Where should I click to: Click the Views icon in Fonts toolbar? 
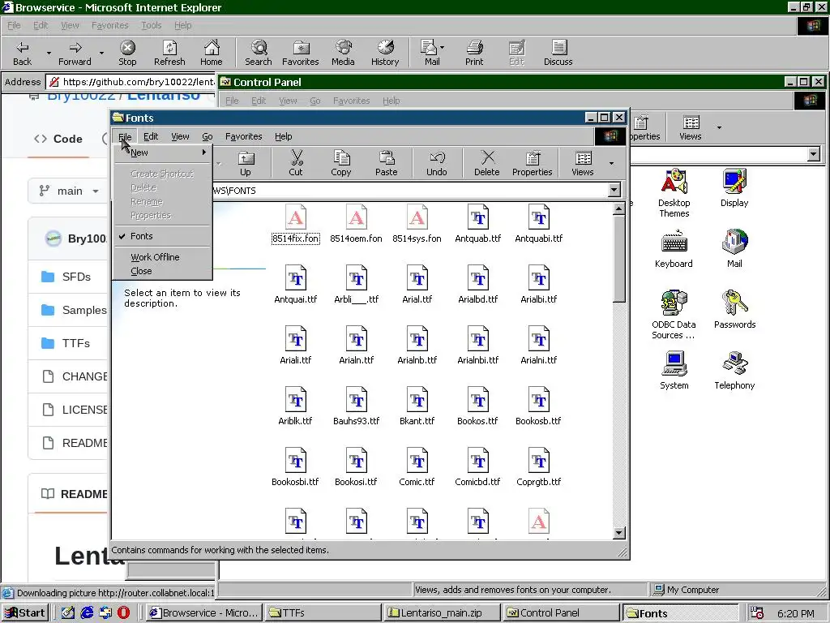(x=583, y=163)
